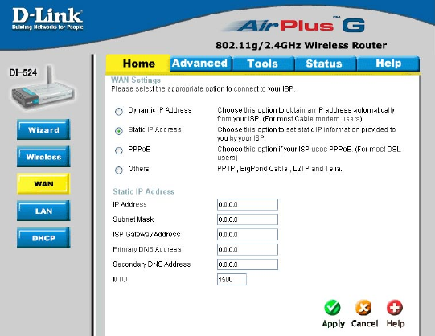
Task: Go to Wireless settings in sidebar
Action: click(43, 157)
